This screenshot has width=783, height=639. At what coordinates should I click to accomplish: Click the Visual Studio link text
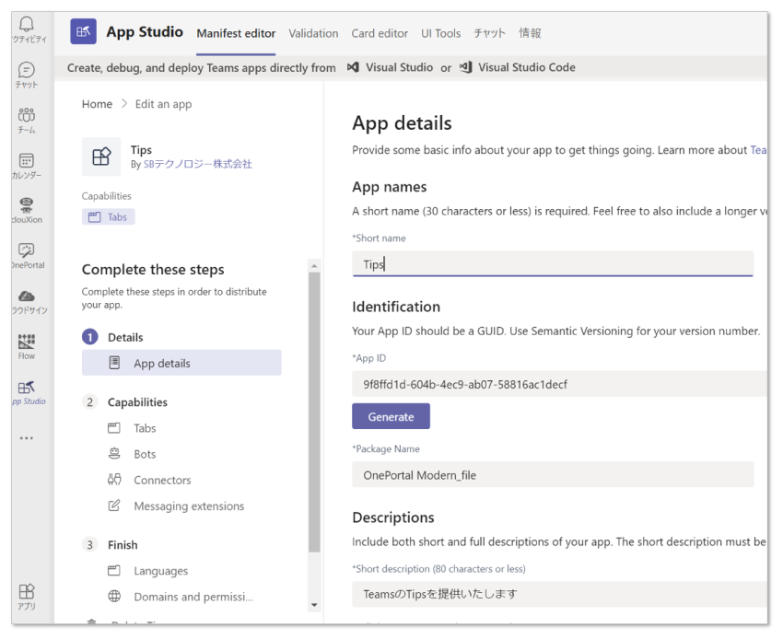pyautogui.click(x=399, y=67)
